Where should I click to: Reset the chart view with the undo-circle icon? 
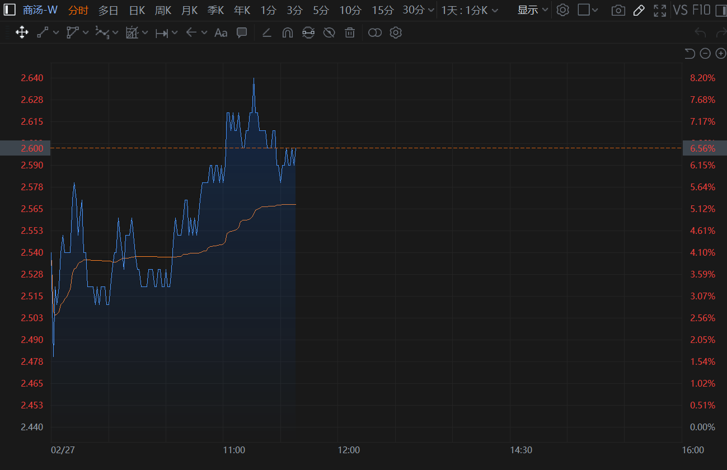click(690, 53)
